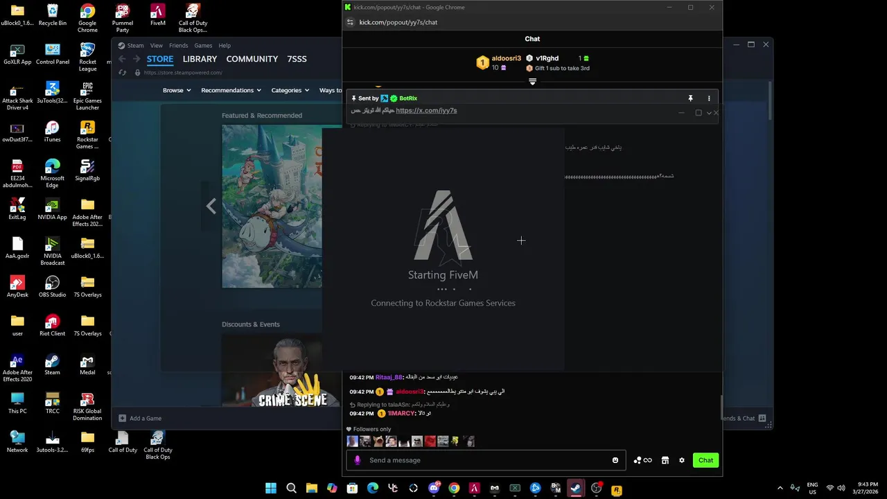The image size is (887, 499).
Task: Open the emoji picker in chat
Action: pyautogui.click(x=615, y=460)
